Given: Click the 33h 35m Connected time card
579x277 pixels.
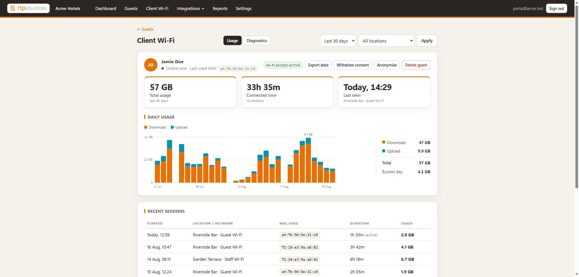Looking at the screenshot, I should tap(287, 92).
